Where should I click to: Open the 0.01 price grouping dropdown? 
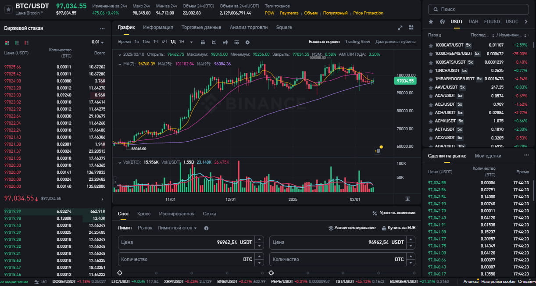click(x=98, y=42)
